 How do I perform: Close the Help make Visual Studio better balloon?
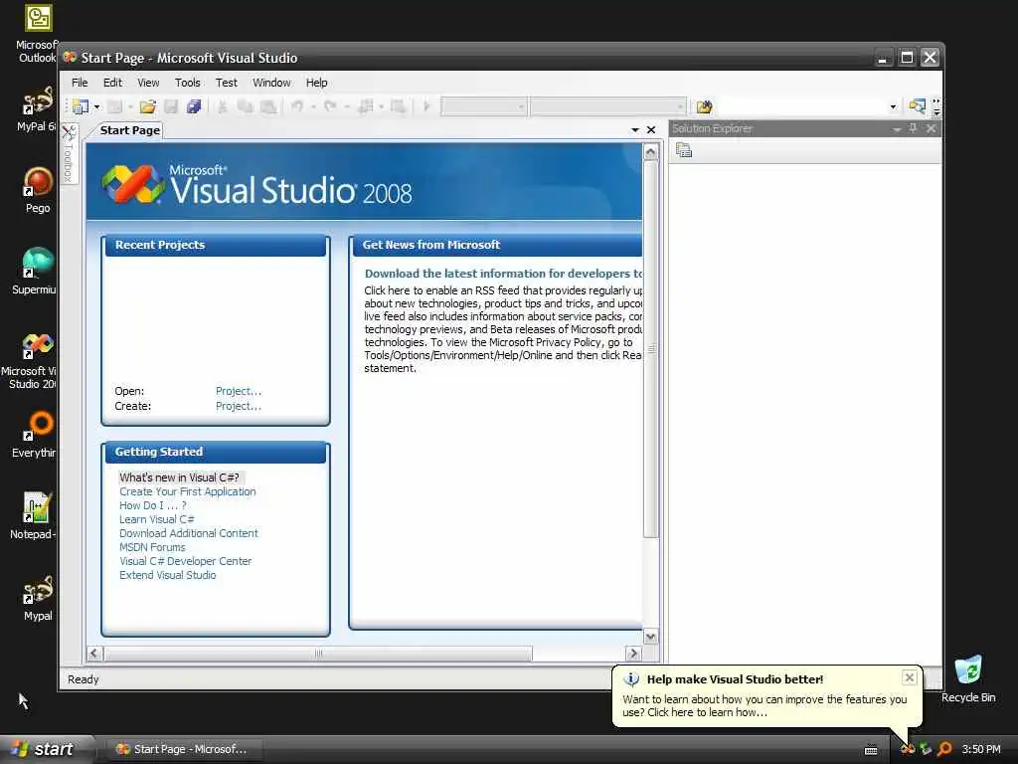(909, 677)
